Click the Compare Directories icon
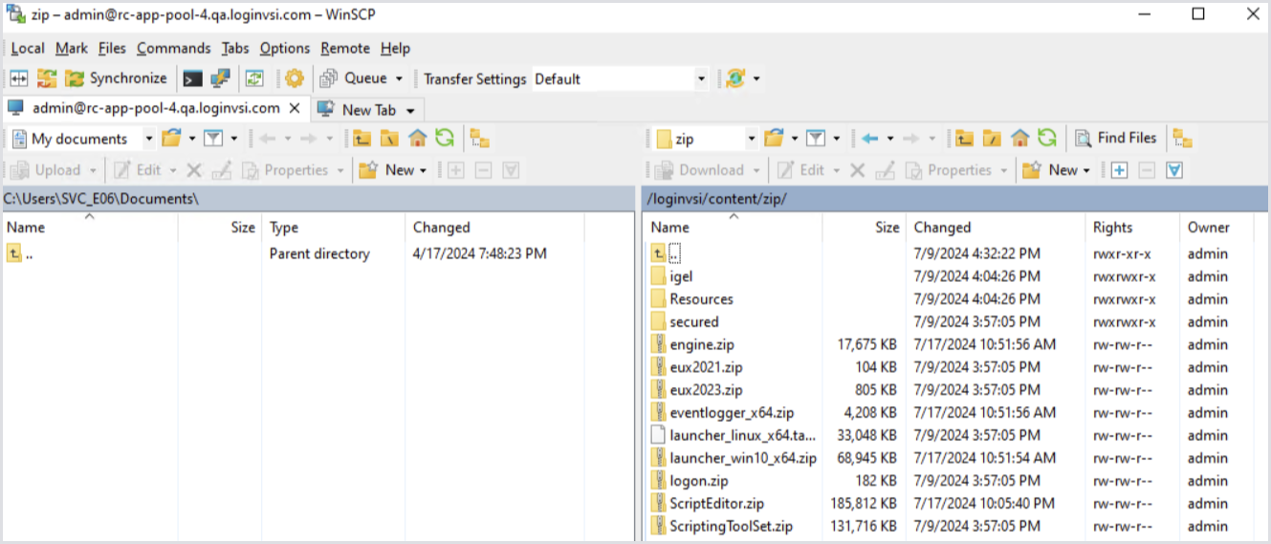This screenshot has height=544, width=1271. tap(19, 78)
